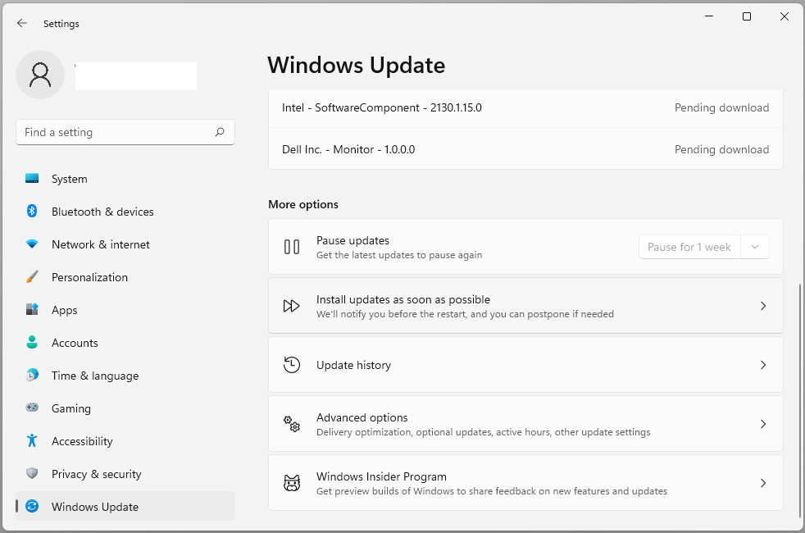This screenshot has height=533, width=805.
Task: Open Install updates as soon as possible
Action: (x=525, y=306)
